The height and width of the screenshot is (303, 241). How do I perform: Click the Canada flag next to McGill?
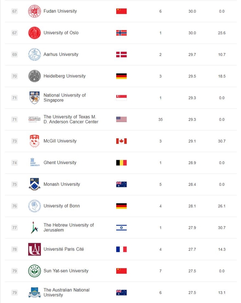pos(121,141)
